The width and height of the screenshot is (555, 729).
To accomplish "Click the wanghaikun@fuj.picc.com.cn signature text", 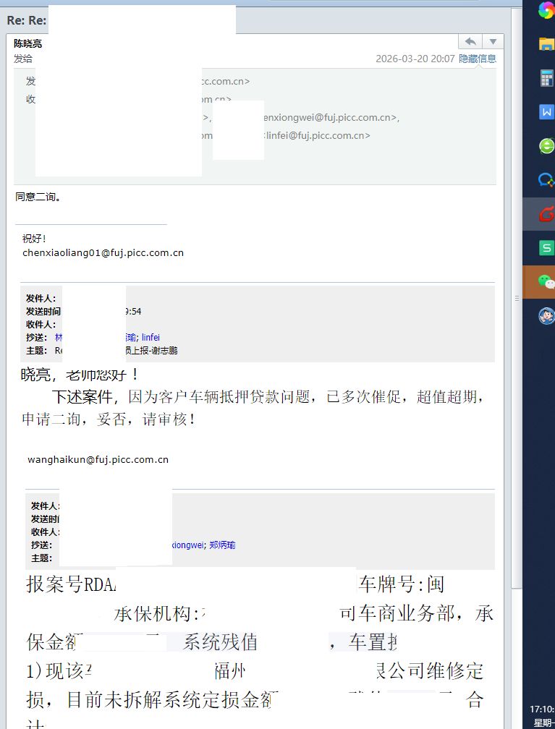I will (x=98, y=459).
